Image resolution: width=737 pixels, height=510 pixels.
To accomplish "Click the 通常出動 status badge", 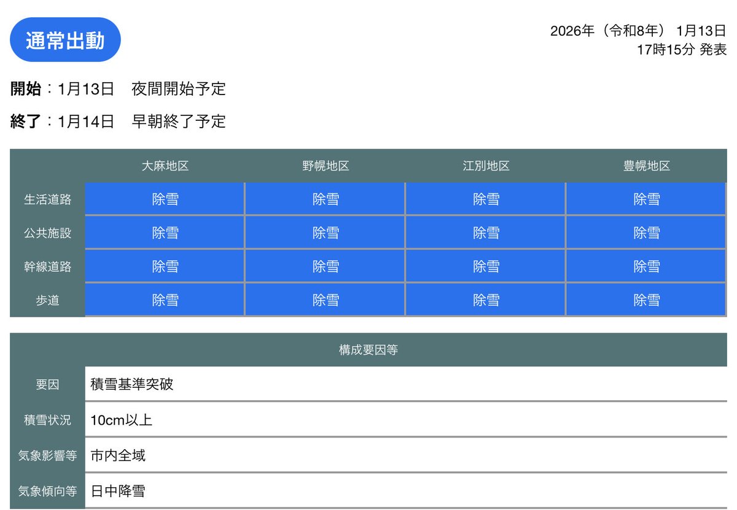I will click(x=65, y=40).
